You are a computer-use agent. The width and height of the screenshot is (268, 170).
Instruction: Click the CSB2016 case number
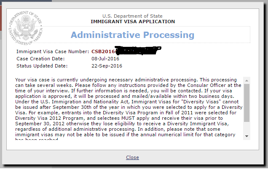103,51
